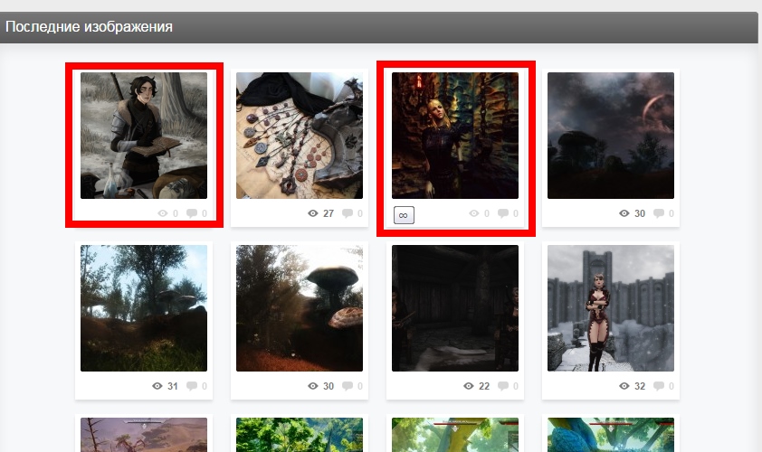Click the comment bubble on the snowy castle card
The width and height of the screenshot is (762, 452).
(x=659, y=386)
